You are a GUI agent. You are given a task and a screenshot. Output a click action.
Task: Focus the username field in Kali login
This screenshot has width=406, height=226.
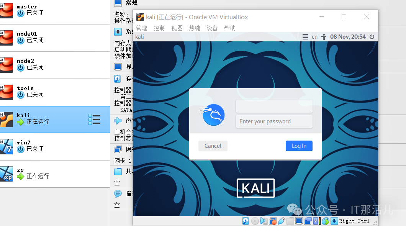pyautogui.click(x=274, y=106)
